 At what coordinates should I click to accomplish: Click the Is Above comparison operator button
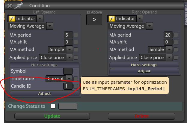pos(94,20)
